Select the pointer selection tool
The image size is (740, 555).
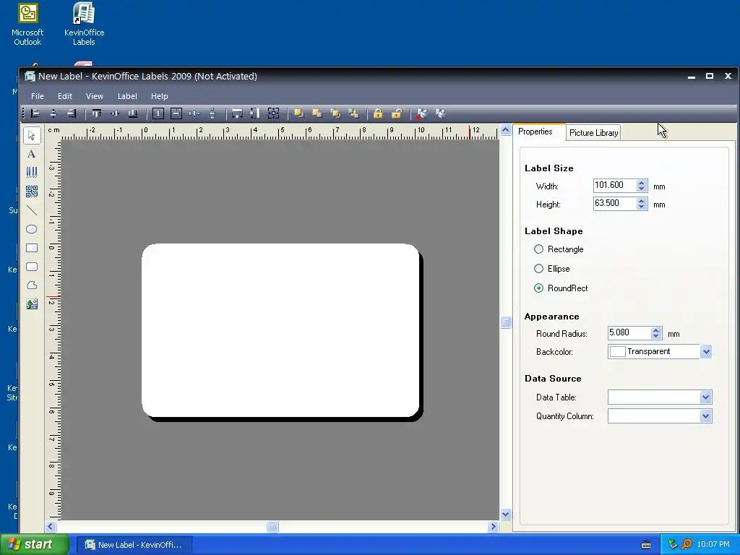tap(32, 135)
